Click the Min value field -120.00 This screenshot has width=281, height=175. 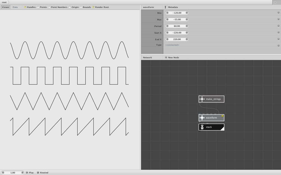point(177,13)
